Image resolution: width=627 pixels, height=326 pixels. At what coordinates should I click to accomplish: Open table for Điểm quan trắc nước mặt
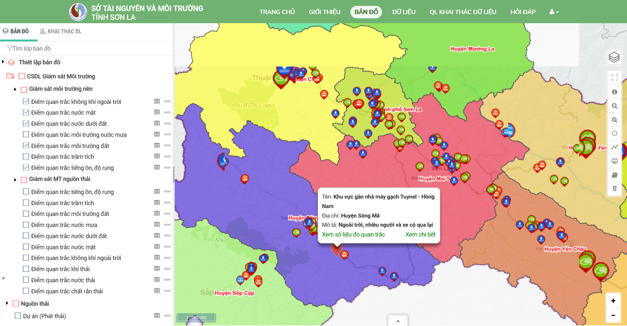(x=157, y=112)
